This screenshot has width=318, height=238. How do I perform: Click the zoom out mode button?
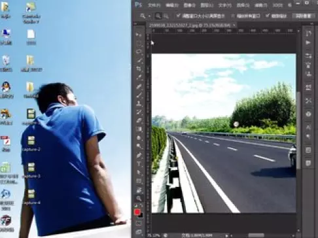[166, 16]
